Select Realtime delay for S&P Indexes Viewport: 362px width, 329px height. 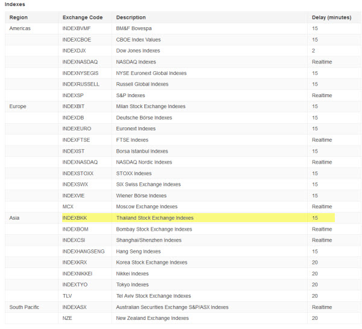322,95
